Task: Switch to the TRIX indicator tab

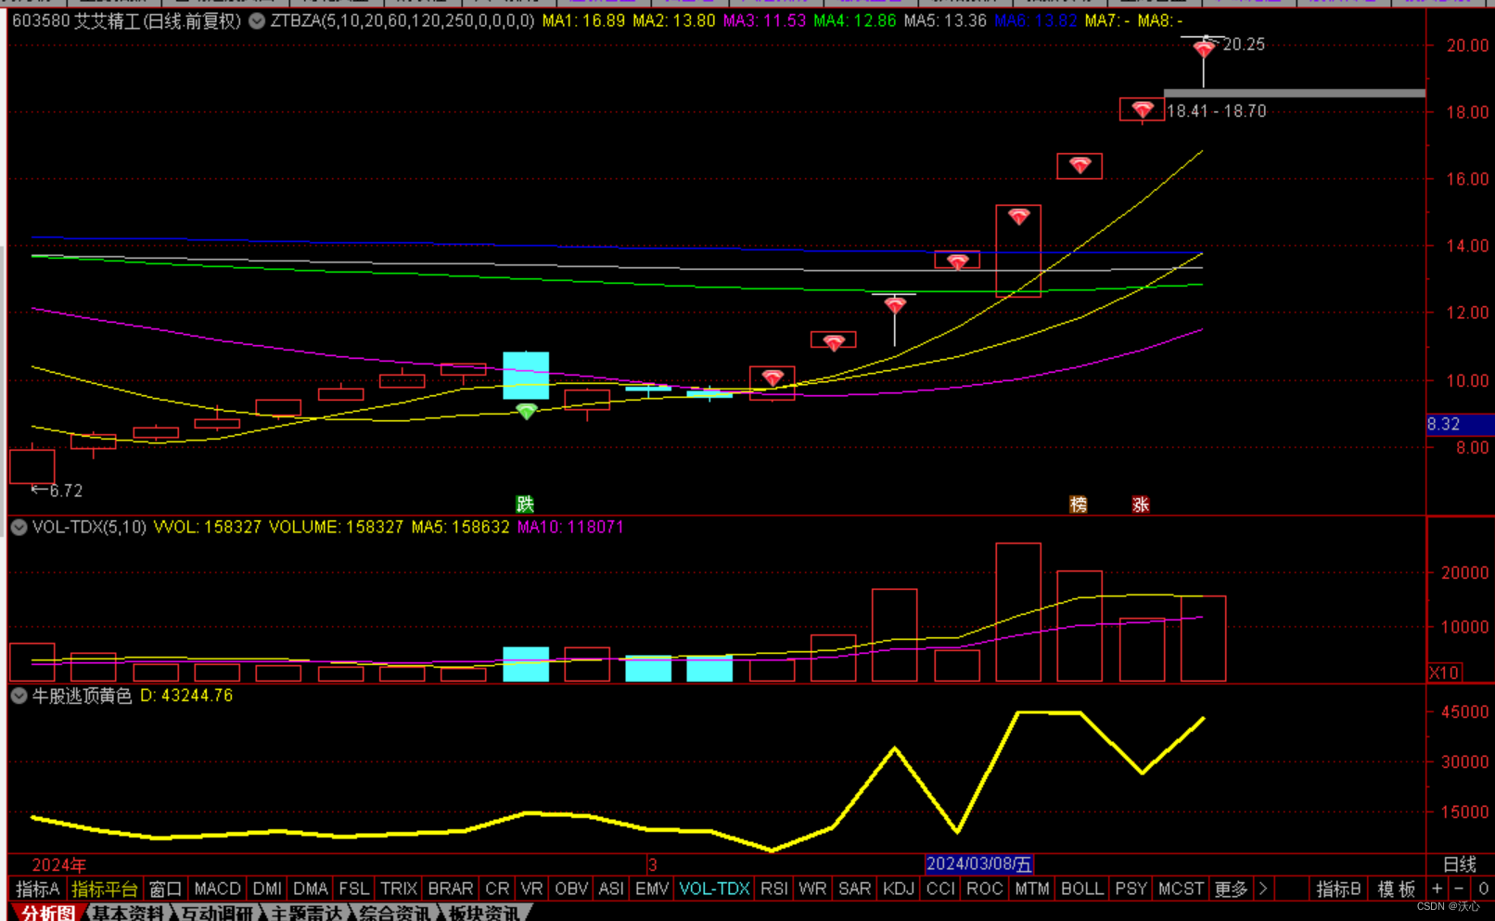Action: [x=399, y=889]
